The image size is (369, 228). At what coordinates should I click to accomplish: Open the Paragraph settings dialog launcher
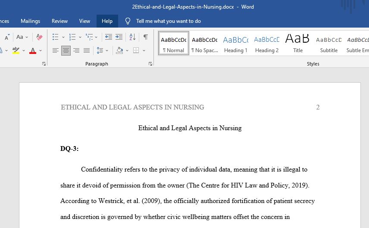click(x=150, y=64)
